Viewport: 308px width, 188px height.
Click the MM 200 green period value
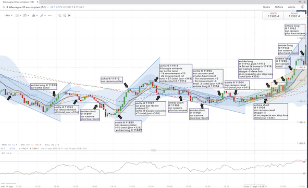[x=28, y=145]
